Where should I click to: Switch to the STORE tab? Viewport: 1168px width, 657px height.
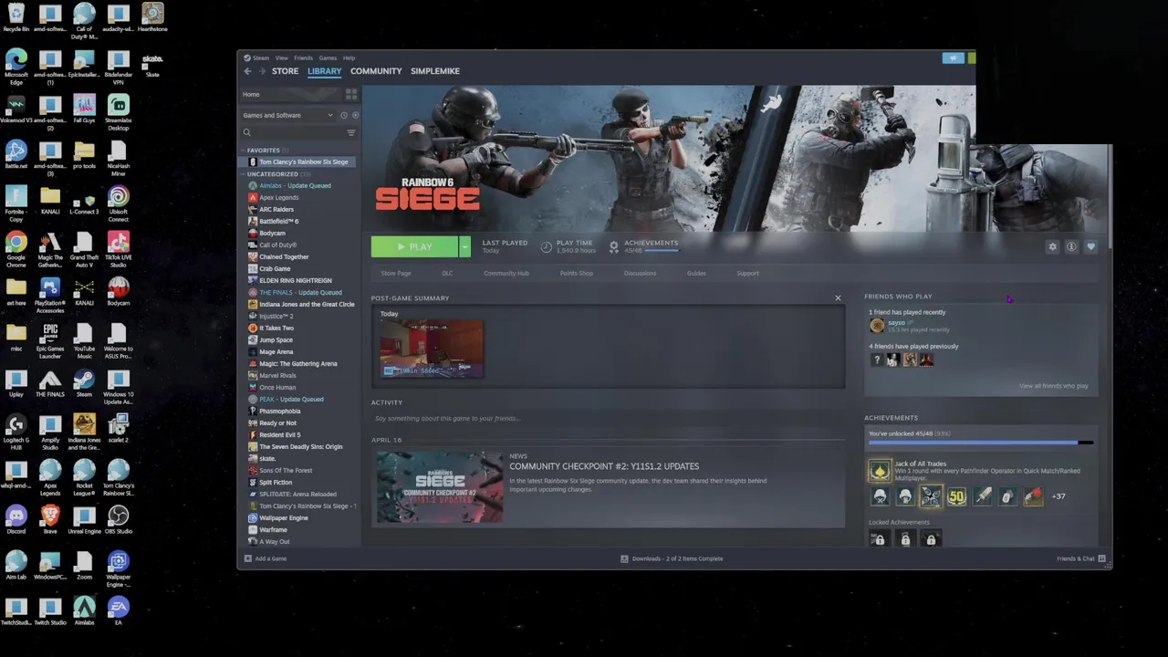(x=285, y=71)
